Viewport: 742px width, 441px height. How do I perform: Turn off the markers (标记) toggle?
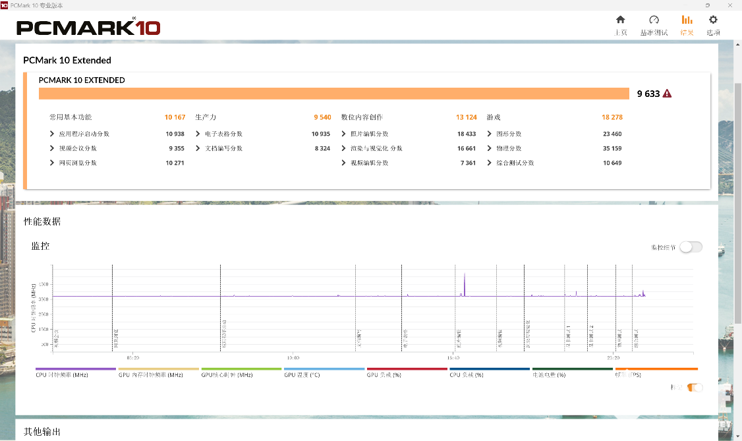coord(695,388)
